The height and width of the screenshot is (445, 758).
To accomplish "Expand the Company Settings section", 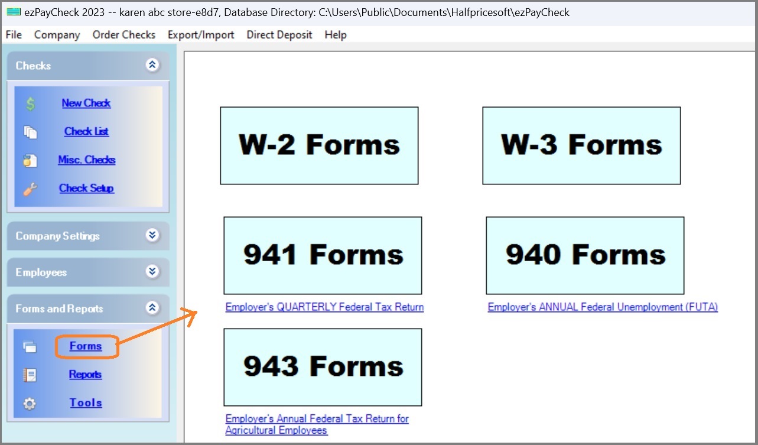I will 152,235.
